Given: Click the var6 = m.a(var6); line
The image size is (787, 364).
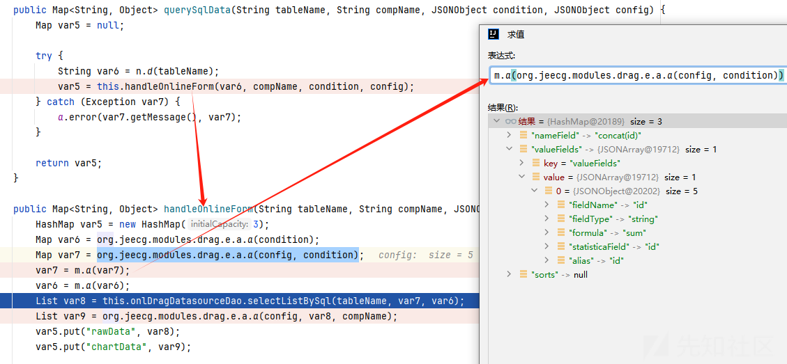Looking at the screenshot, I should (82, 286).
